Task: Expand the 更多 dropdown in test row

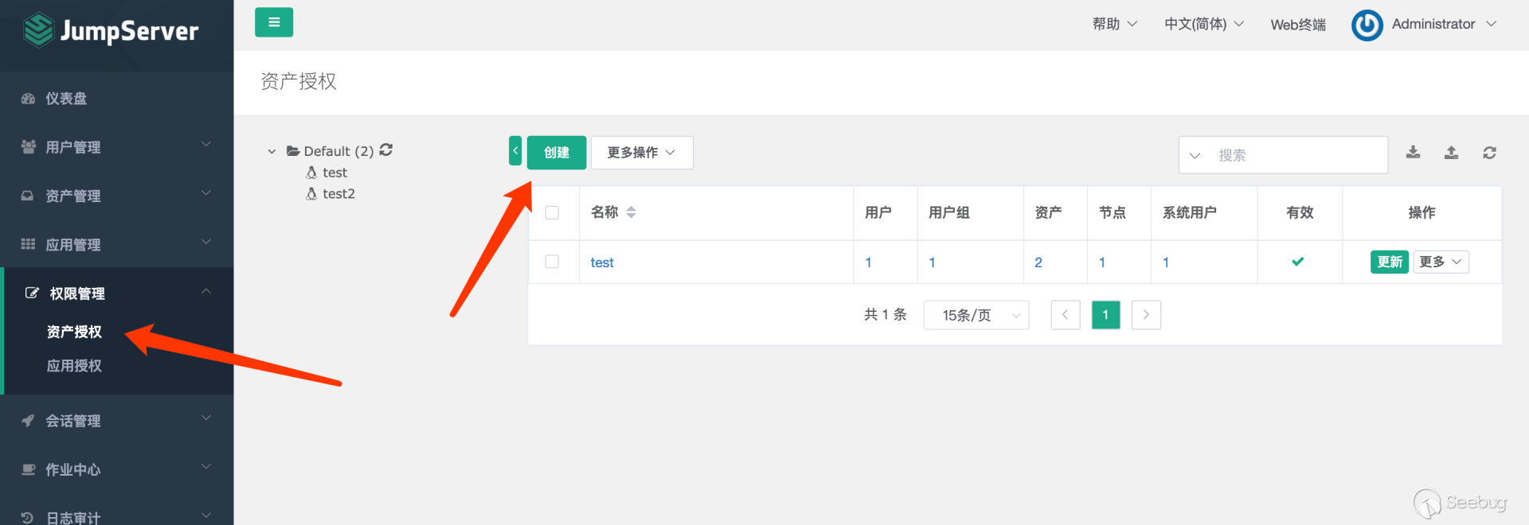Action: point(1441,262)
